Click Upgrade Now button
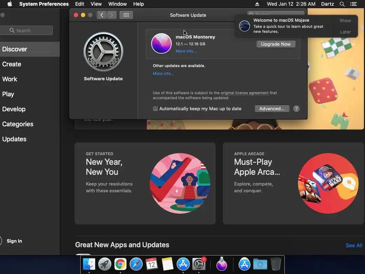Screen dimensions: 365x274 coord(276,44)
